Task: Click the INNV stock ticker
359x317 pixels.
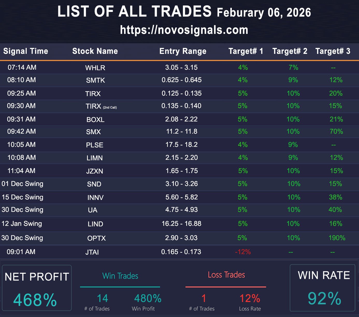Action: tap(95, 198)
